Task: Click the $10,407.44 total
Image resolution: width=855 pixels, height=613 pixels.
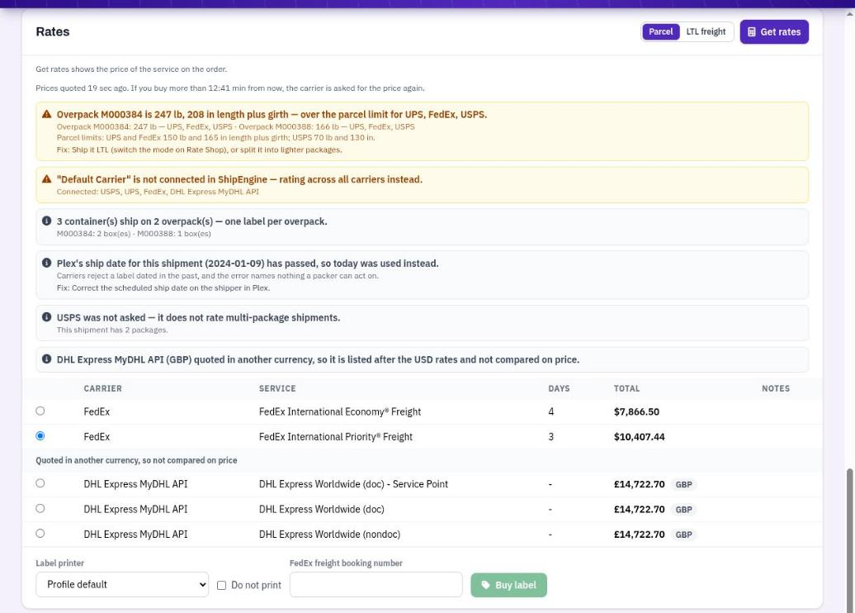Action: tap(639, 437)
